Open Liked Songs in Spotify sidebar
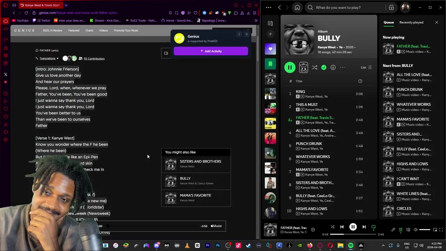446x251 pixels. tap(270, 49)
